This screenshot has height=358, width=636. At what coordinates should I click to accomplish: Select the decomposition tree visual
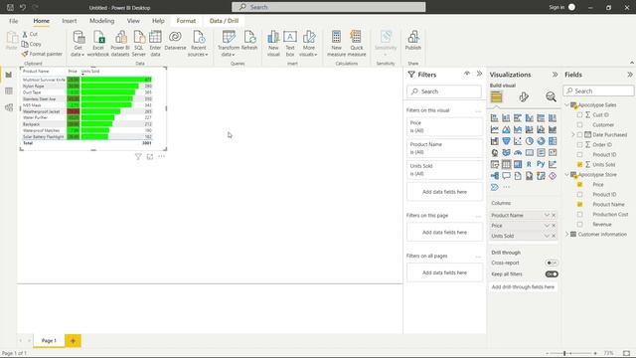[x=495, y=176]
